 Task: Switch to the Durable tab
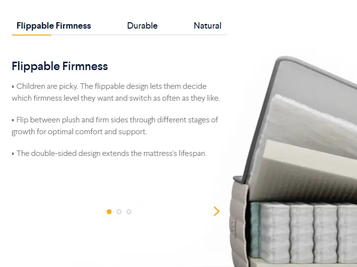[x=142, y=26]
